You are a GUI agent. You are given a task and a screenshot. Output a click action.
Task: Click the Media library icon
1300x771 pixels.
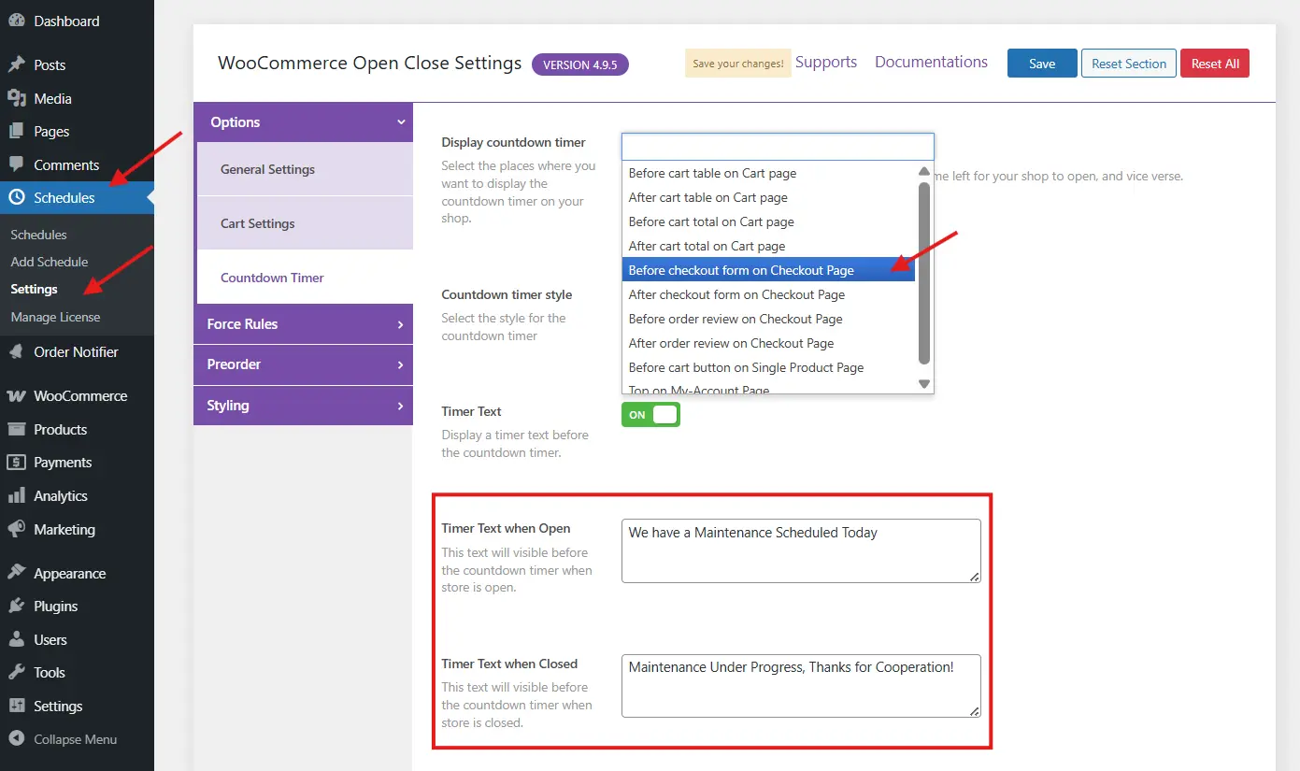click(16, 98)
